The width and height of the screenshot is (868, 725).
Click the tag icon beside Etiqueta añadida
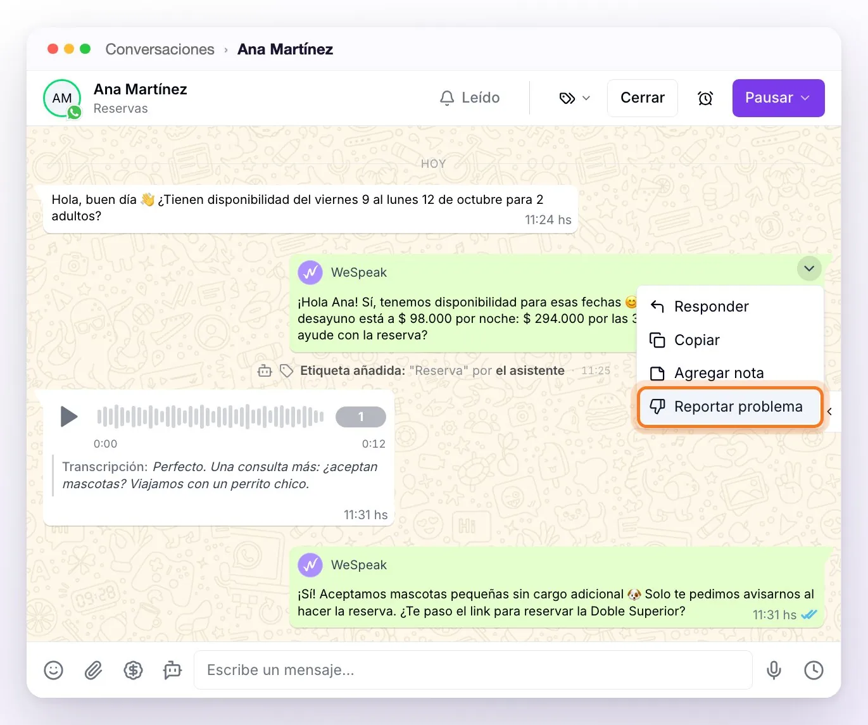coord(286,371)
